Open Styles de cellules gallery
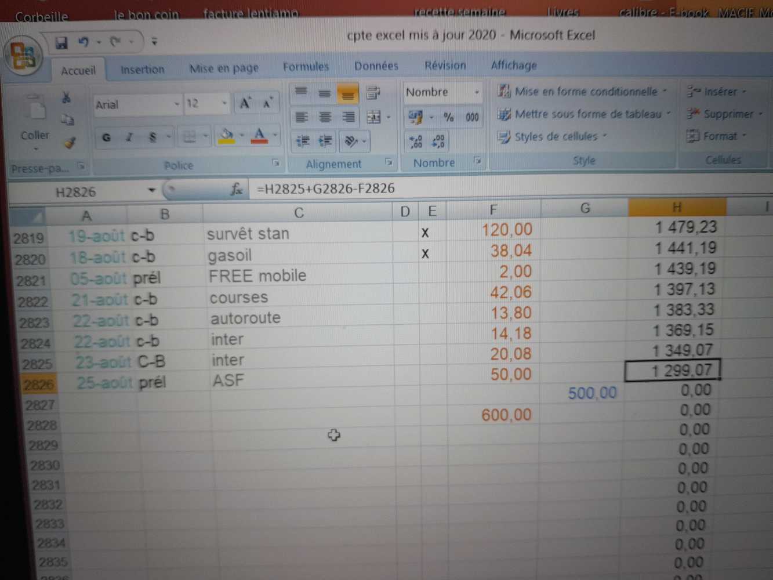This screenshot has height=580, width=773. coord(553,137)
